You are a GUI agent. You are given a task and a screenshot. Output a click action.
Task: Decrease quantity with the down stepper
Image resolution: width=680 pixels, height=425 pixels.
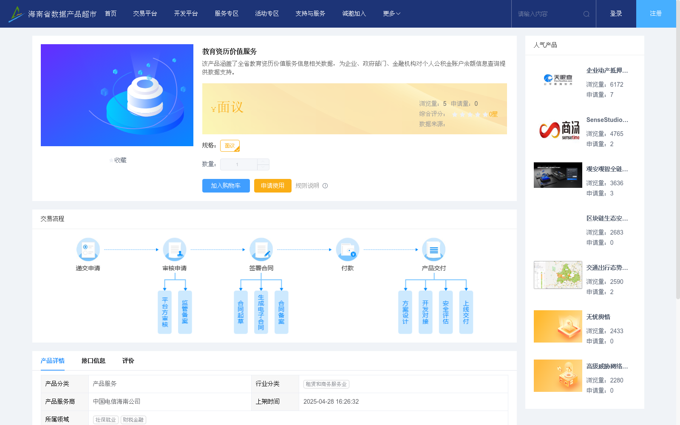263,167
